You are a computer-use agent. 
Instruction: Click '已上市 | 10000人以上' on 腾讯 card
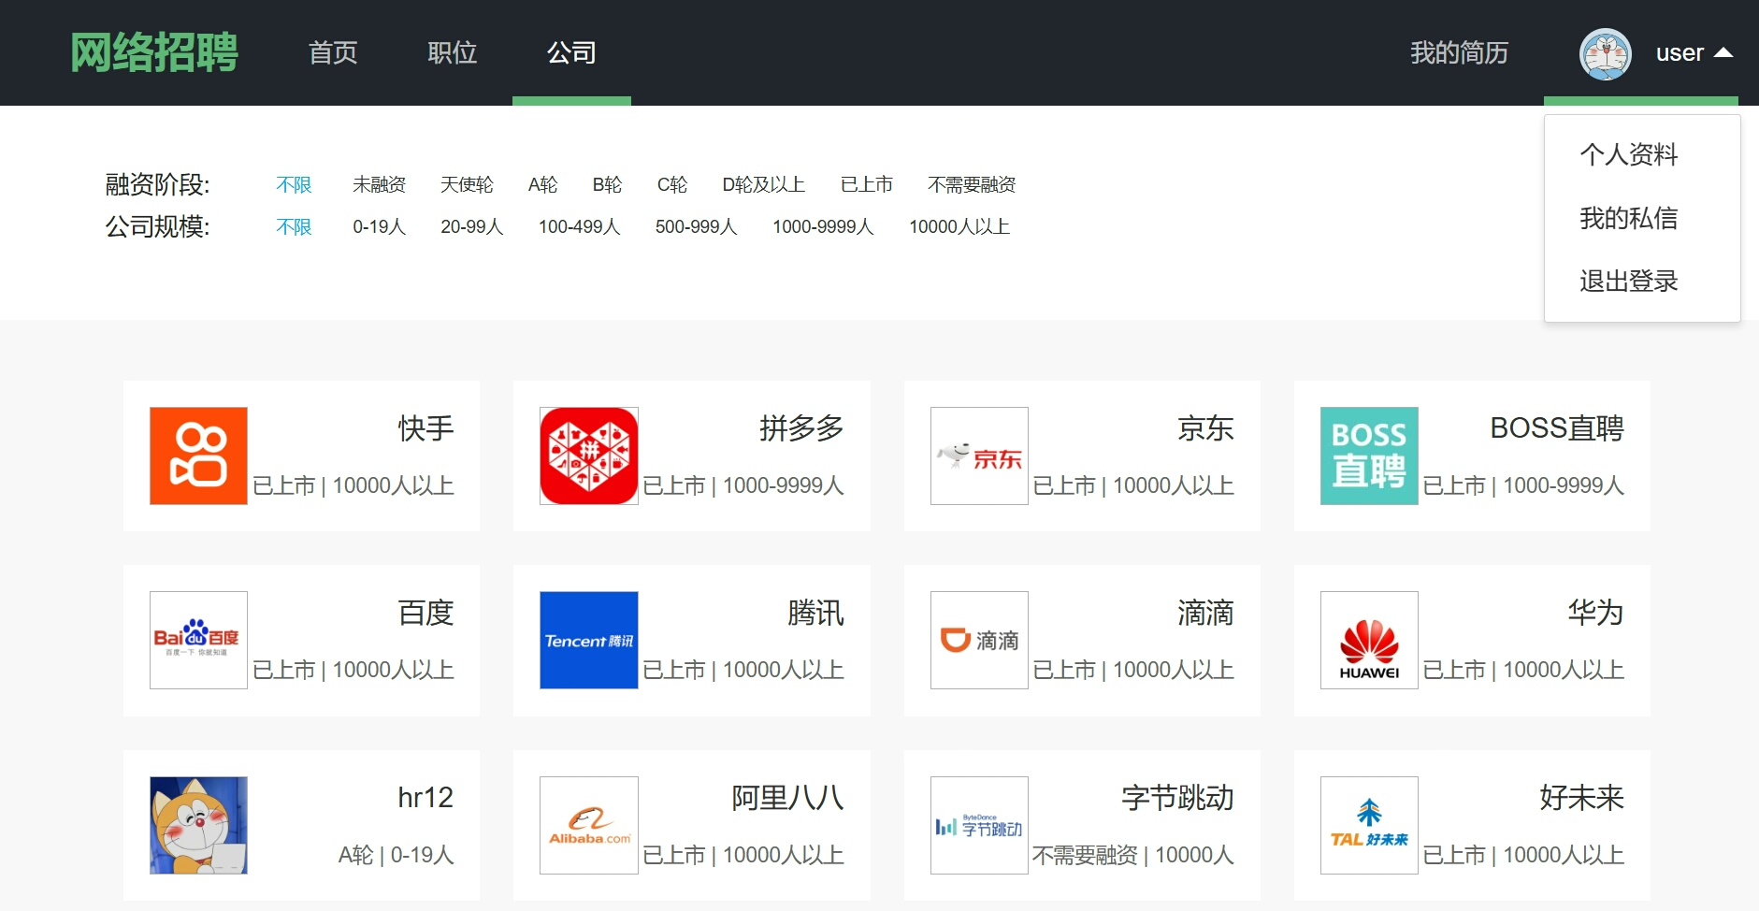(743, 670)
